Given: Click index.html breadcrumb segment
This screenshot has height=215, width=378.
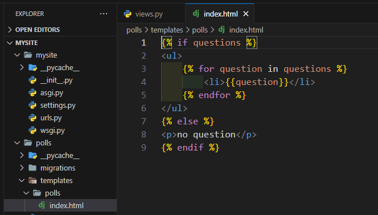Looking at the screenshot, I should [x=246, y=30].
